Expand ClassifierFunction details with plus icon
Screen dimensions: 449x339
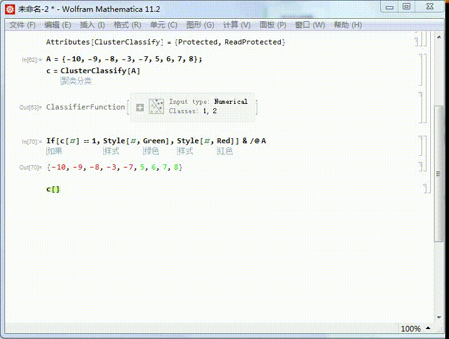click(140, 108)
